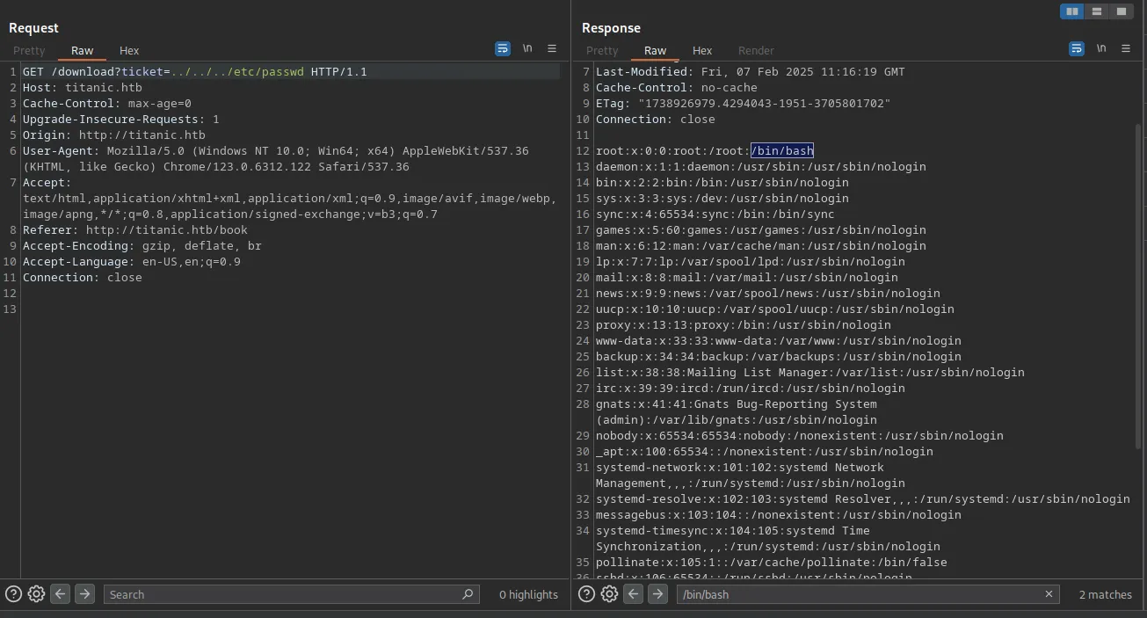Switch to combined tabbed layout view

[x=1121, y=11]
